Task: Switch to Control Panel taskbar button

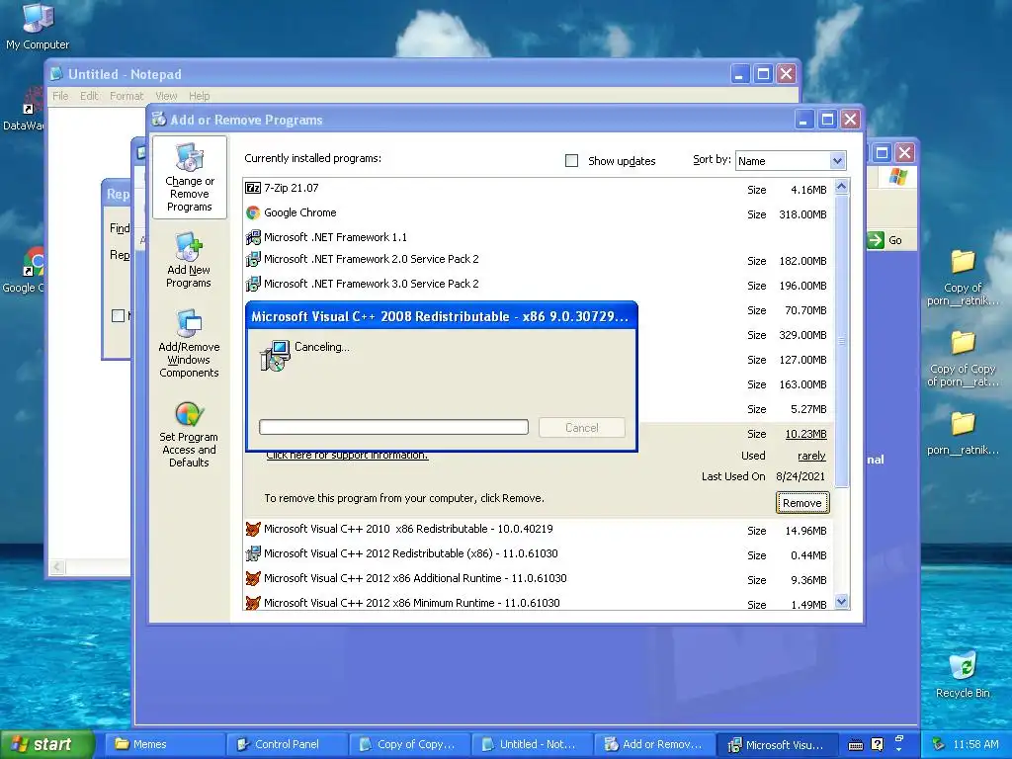Action: [287, 744]
